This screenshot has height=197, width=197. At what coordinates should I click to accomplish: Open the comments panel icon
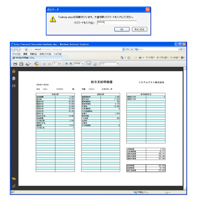14,179
